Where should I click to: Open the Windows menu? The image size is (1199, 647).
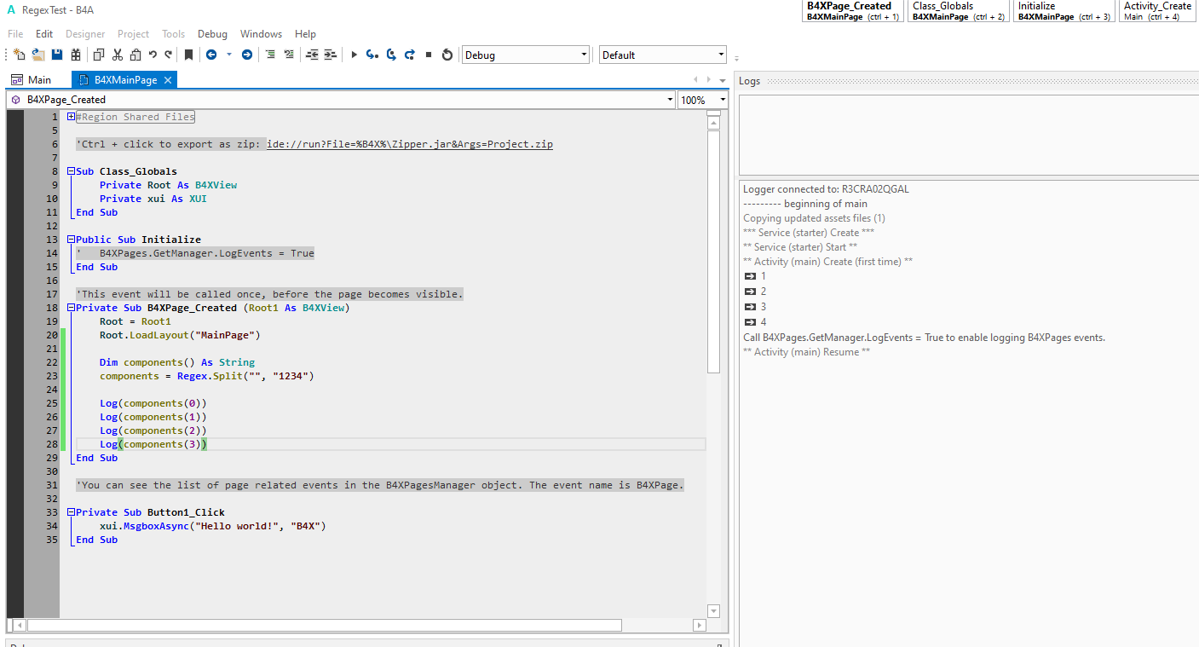point(261,34)
